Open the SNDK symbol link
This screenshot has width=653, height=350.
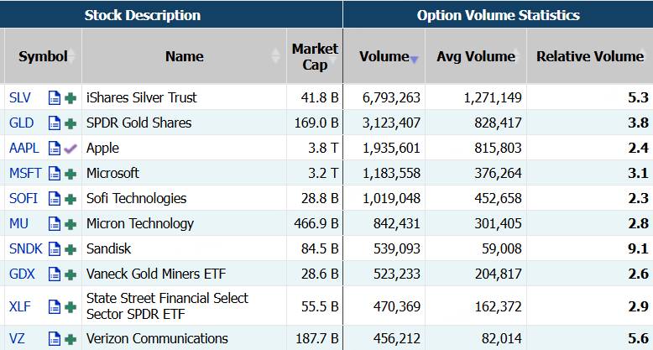click(x=24, y=249)
